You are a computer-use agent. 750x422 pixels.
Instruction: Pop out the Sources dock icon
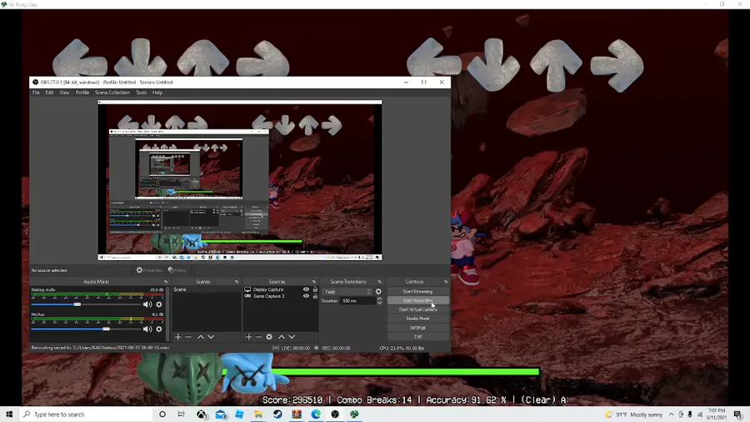(314, 282)
